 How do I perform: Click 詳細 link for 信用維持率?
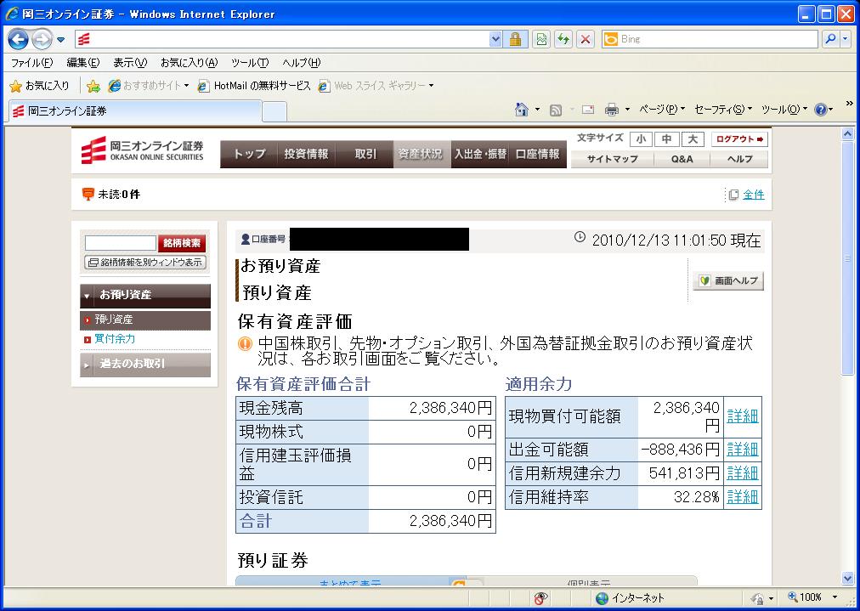[742, 497]
